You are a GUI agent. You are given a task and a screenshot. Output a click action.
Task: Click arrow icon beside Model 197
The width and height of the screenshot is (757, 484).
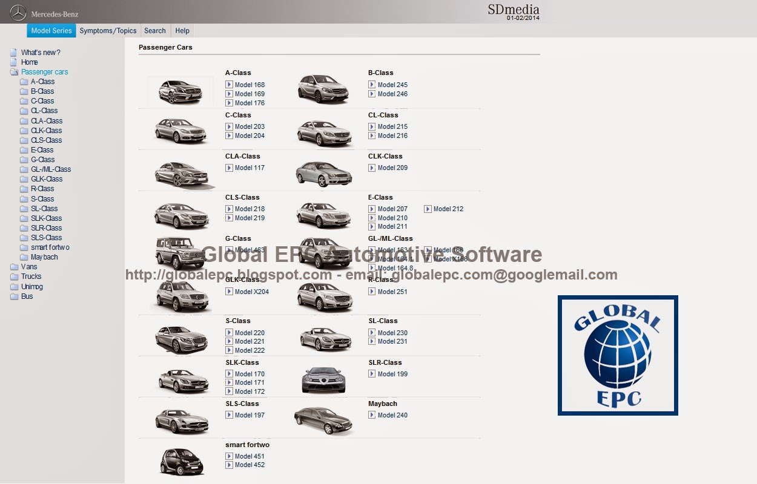(230, 415)
